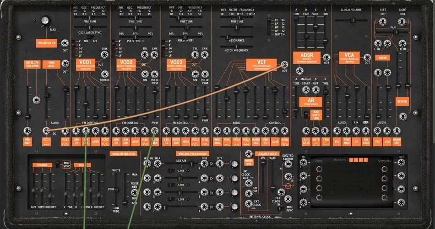This screenshot has height=229, width=435.
Task: Toggle the second voltage processor LINK switch
Action: [x=171, y=185]
